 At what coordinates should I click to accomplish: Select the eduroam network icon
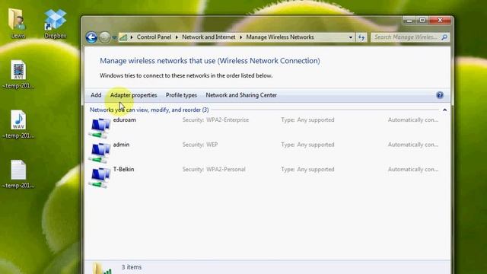pyautogui.click(x=100, y=128)
